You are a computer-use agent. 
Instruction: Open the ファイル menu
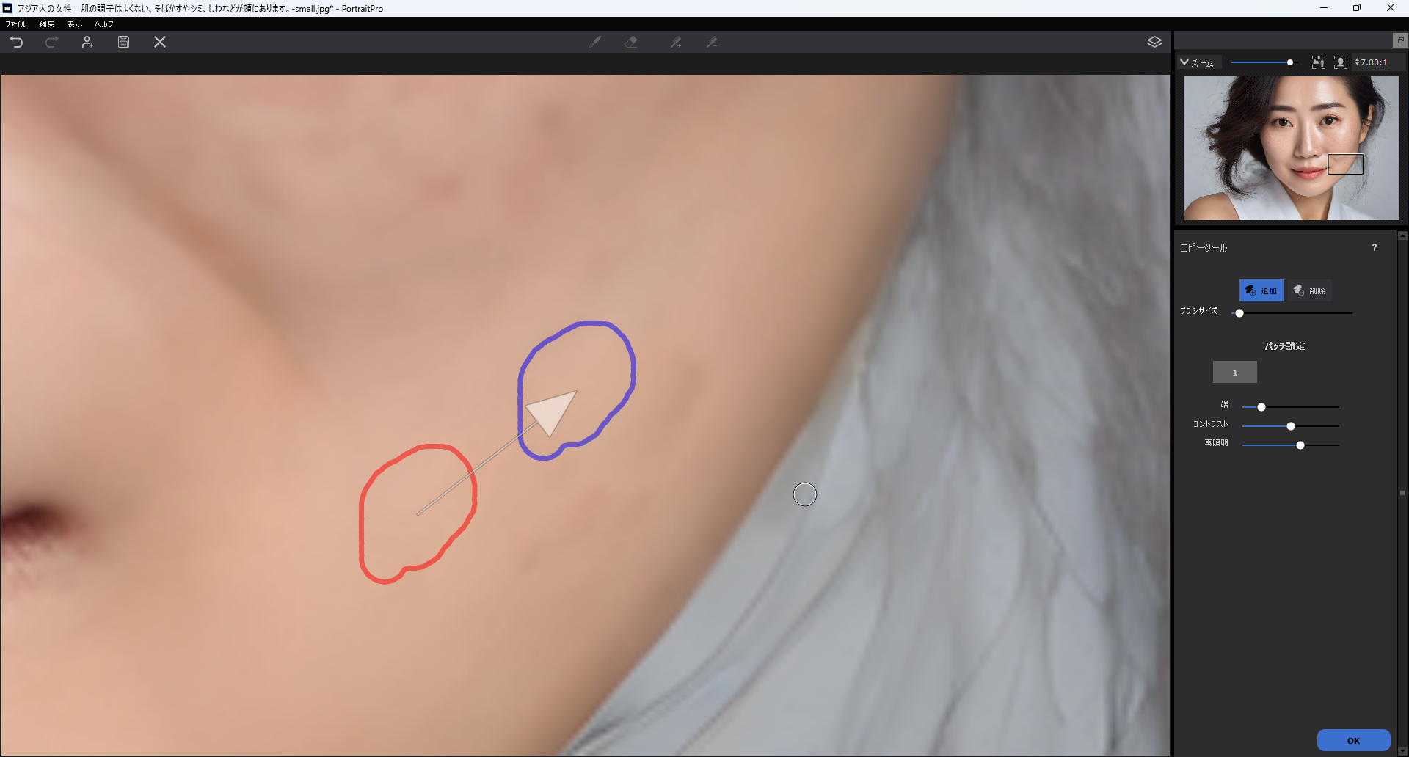coord(15,24)
